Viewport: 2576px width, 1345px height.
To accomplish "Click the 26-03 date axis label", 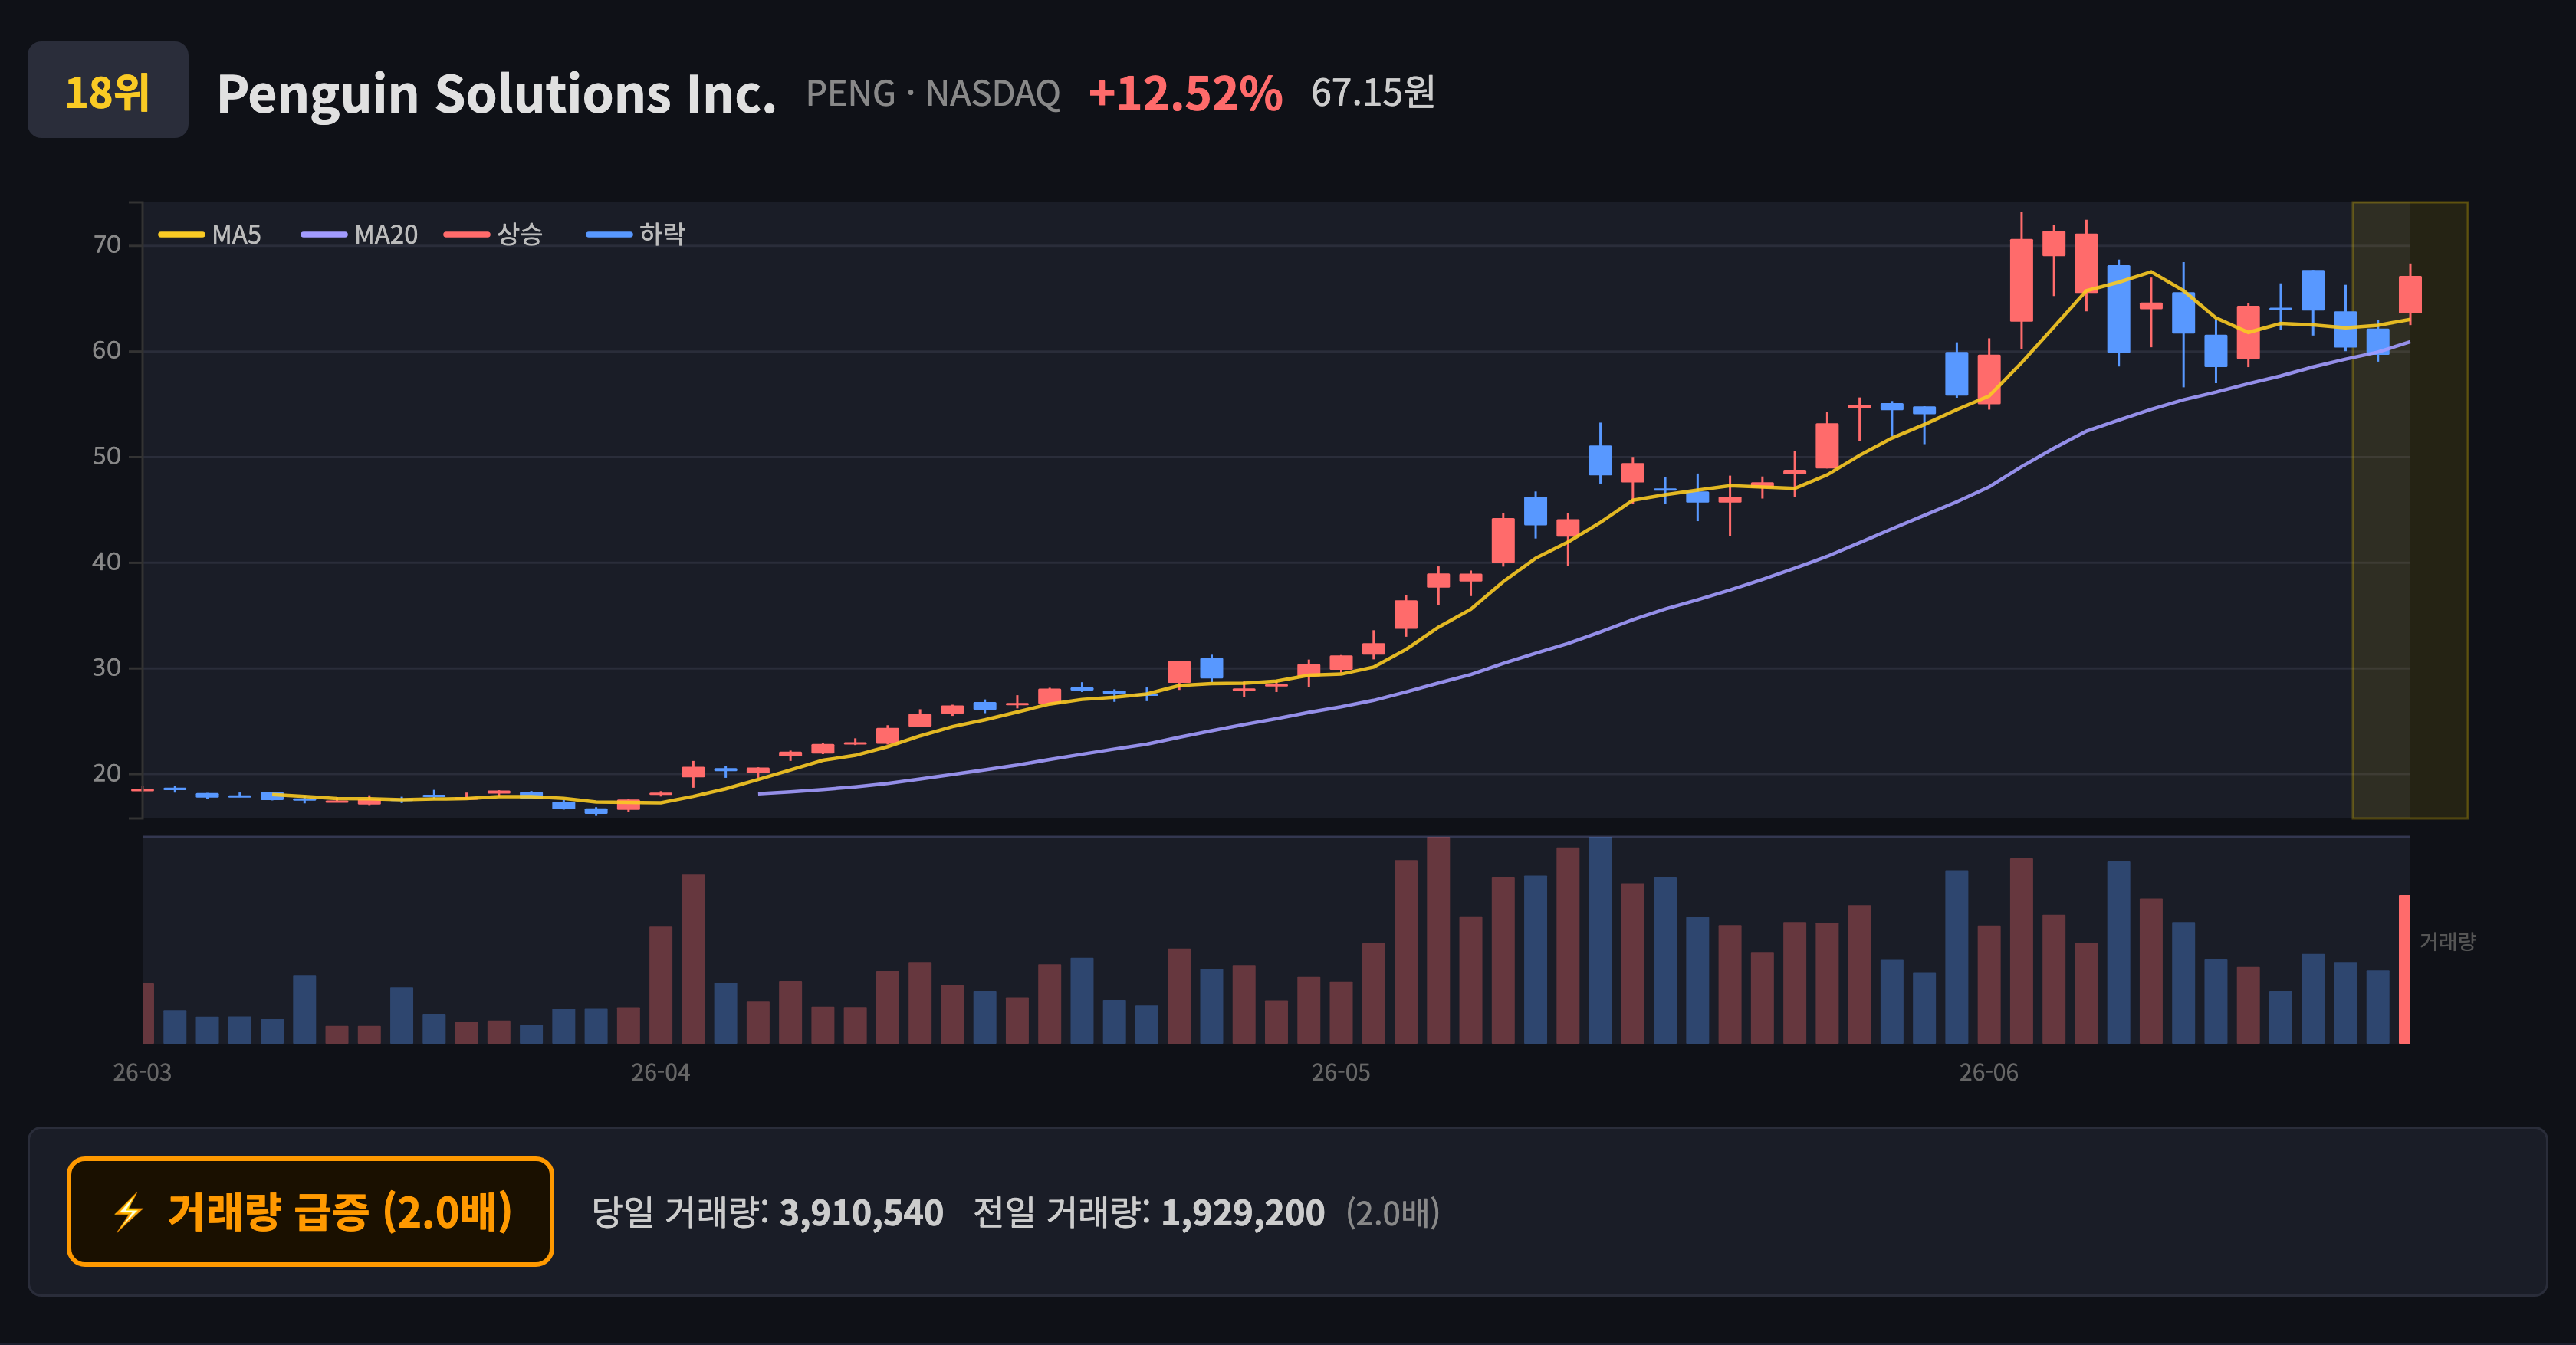I will (x=142, y=1072).
